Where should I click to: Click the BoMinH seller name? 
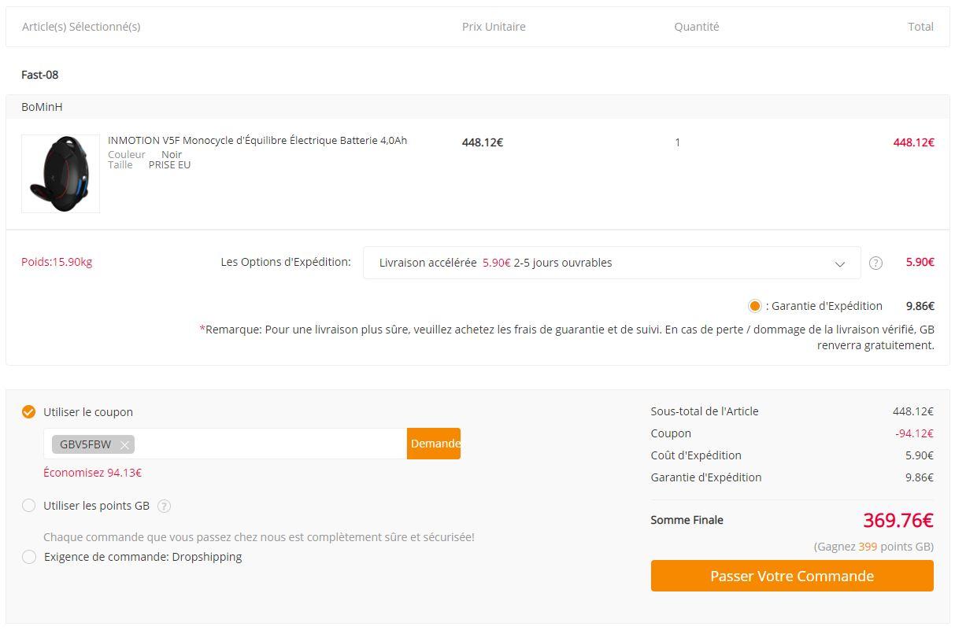pyautogui.click(x=42, y=107)
